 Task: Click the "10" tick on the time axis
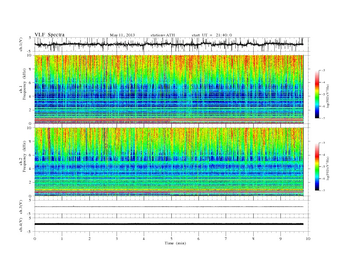pyautogui.click(x=308, y=239)
